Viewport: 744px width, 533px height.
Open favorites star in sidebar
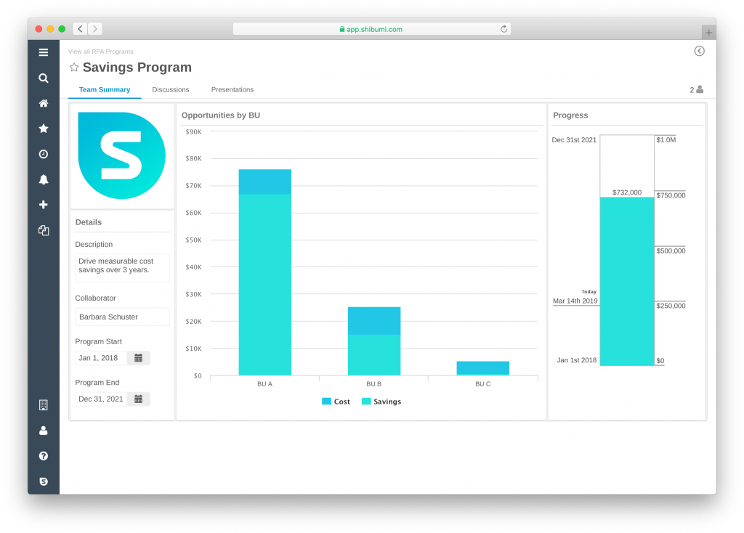pos(44,129)
